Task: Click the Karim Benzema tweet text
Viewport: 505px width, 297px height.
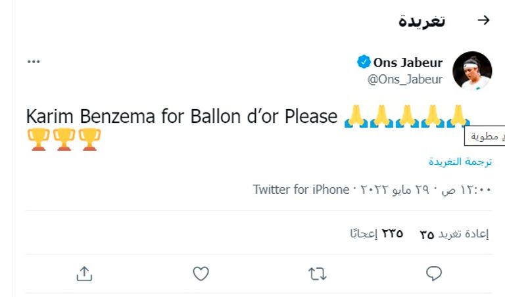Action: [181, 117]
